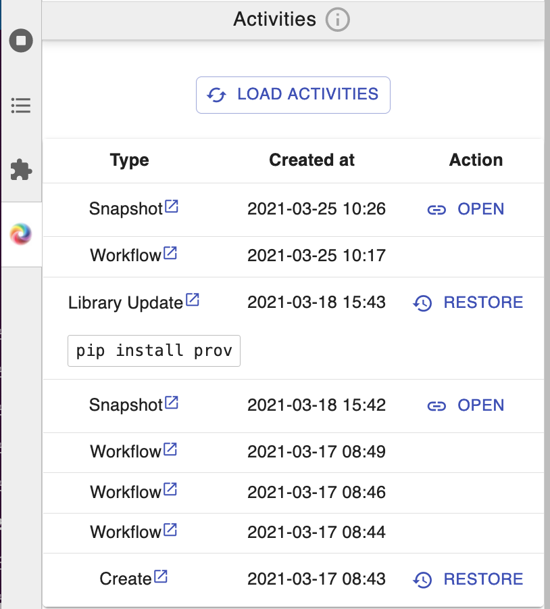550x609 pixels.
Task: Click Open for the 2021-03-18 snapshot
Action: [466, 405]
